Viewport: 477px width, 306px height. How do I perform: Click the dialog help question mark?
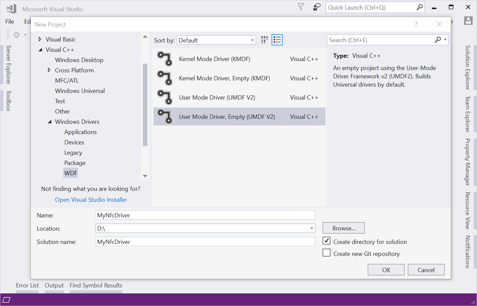point(416,24)
